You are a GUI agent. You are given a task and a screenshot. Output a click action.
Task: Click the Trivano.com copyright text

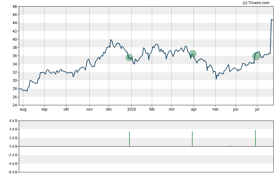pyautogui.click(x=256, y=3)
